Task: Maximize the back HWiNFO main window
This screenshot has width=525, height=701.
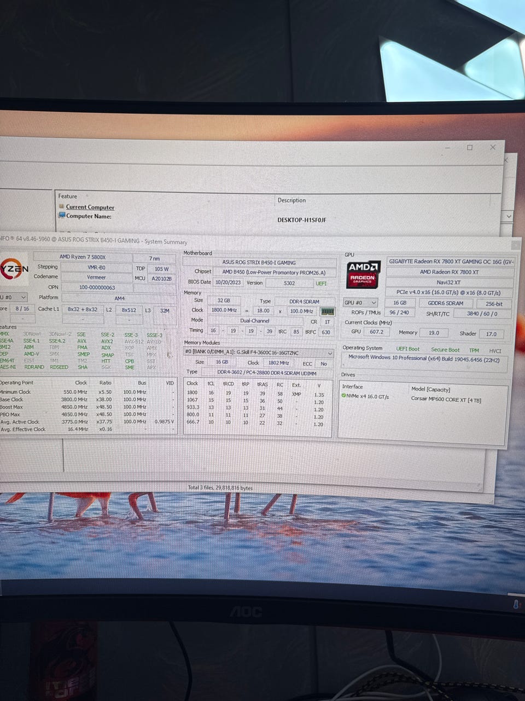Action: 470,147
